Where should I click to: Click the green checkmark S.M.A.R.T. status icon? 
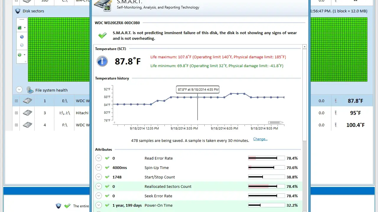click(x=102, y=35)
